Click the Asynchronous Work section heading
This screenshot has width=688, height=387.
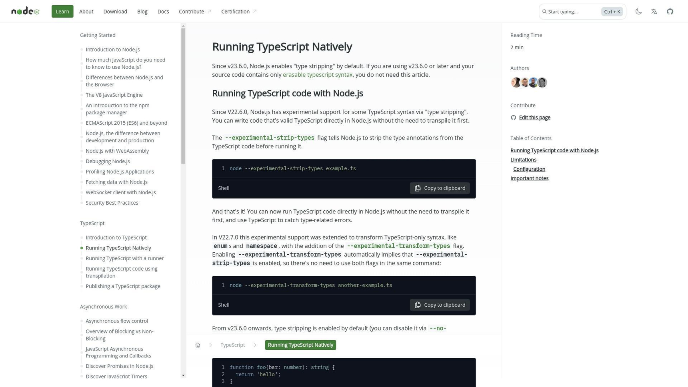(x=103, y=307)
